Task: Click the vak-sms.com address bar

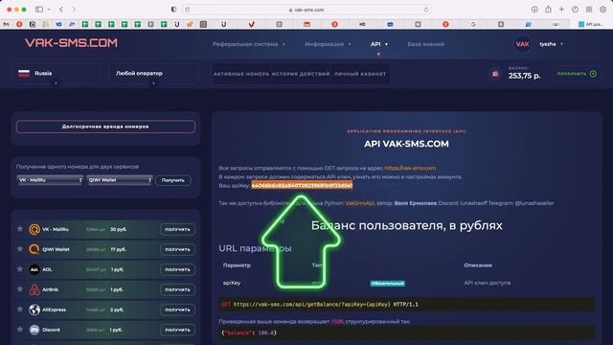Action: (x=306, y=10)
